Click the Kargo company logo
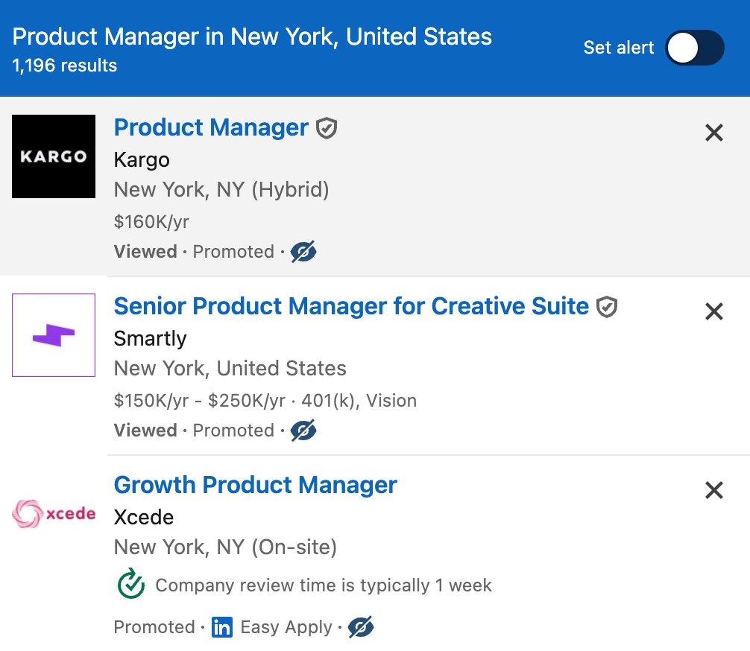 (x=53, y=156)
